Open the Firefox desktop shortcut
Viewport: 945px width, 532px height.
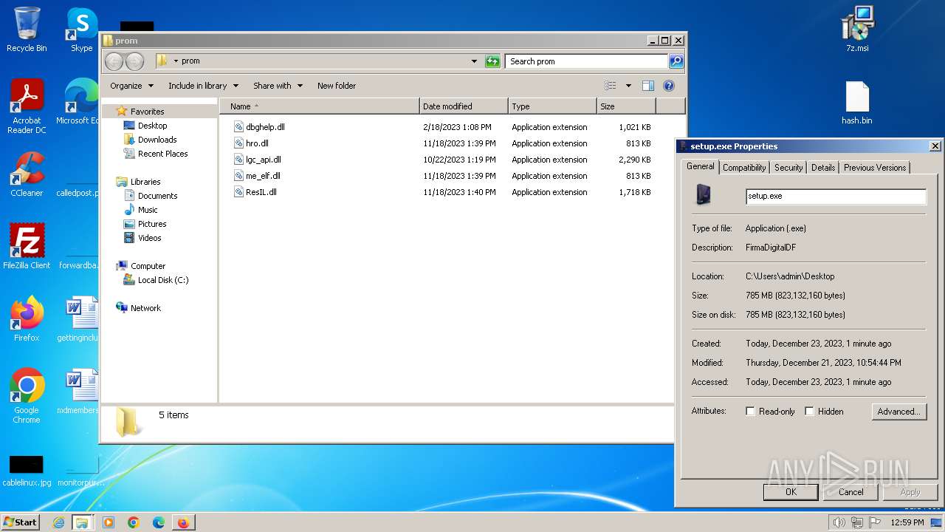27,318
